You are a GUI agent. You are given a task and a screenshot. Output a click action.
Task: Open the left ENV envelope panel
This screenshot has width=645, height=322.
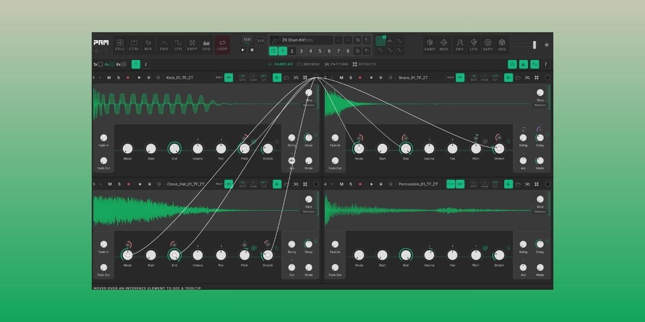click(x=164, y=45)
